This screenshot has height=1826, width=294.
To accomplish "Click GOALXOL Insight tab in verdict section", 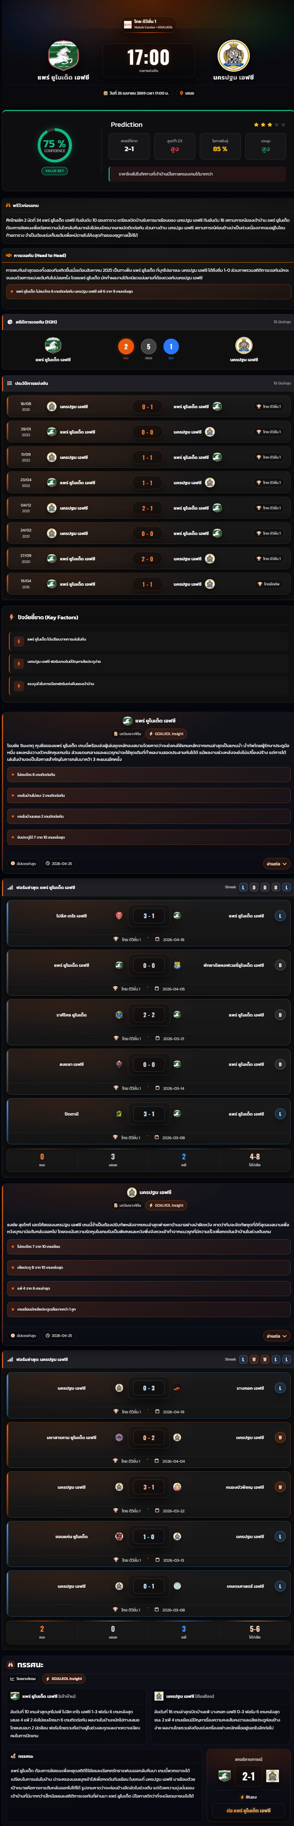I will tap(64, 1679).
